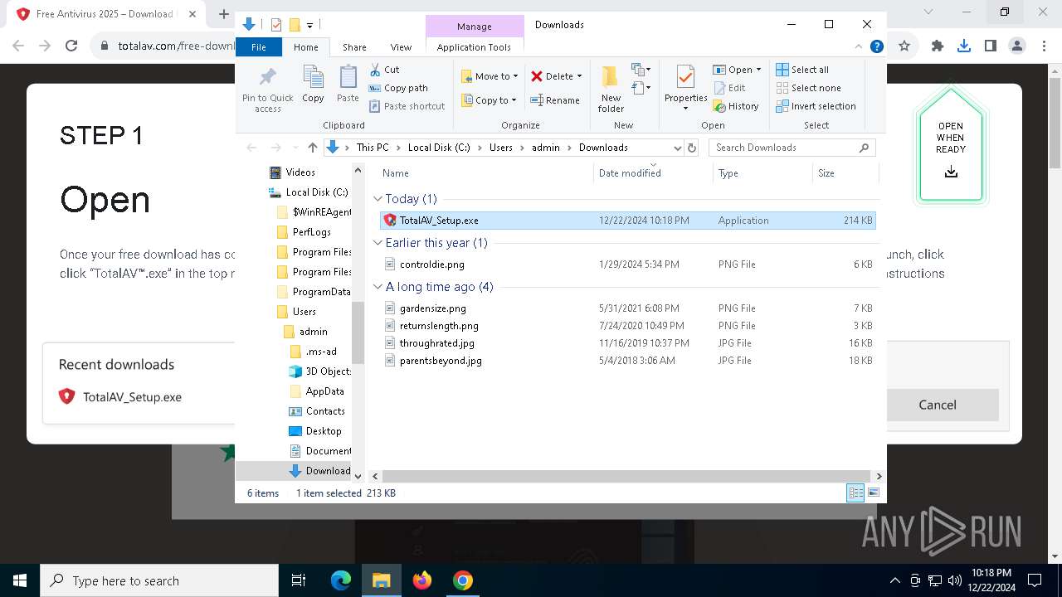Click Select none in ribbon
Screen dimensions: 1062x597
click(808, 88)
